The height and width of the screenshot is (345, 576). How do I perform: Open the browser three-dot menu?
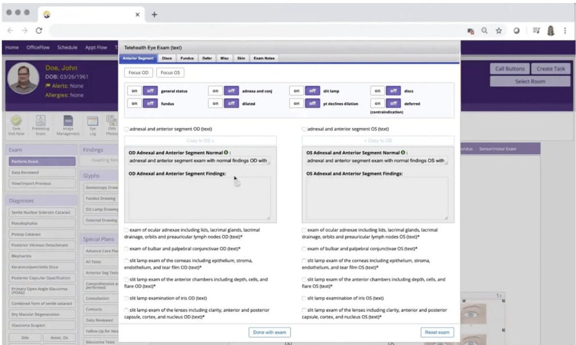point(565,31)
